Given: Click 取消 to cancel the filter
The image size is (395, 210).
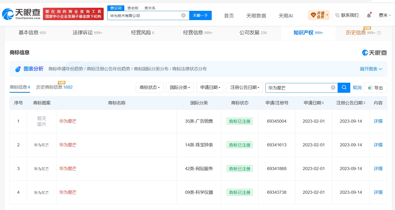Looking at the screenshot, I should point(357,88).
